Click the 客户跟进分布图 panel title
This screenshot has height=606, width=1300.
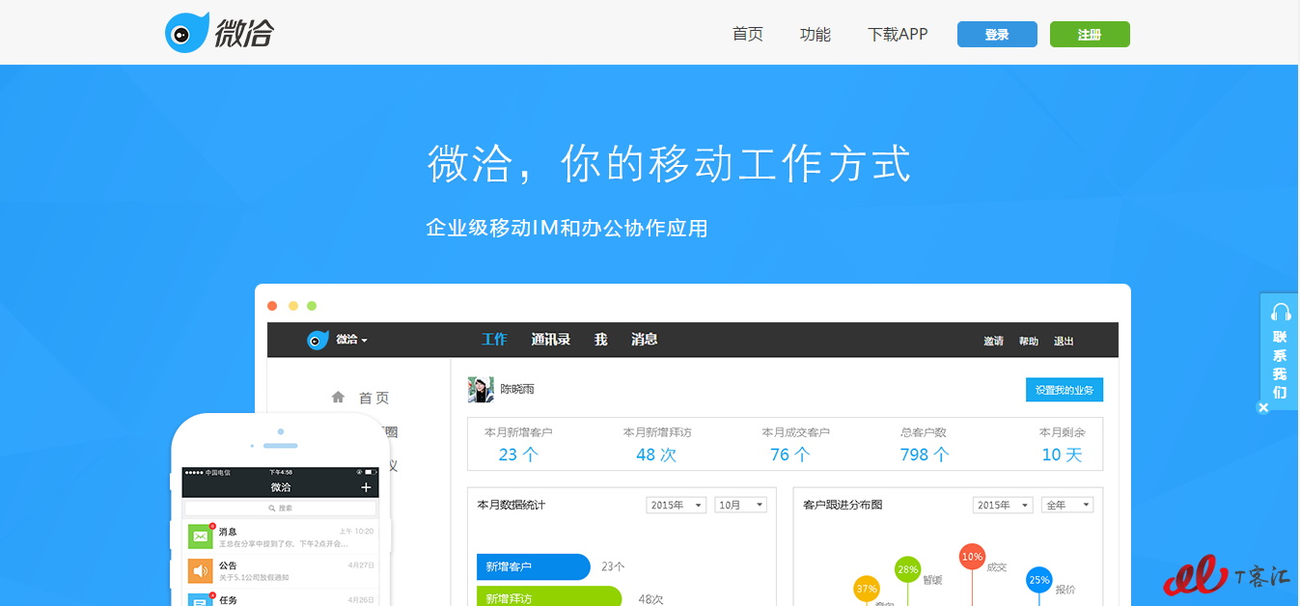point(843,505)
